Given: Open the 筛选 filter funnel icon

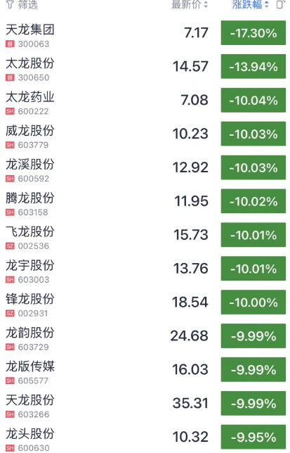Looking at the screenshot, I should (x=10, y=4).
